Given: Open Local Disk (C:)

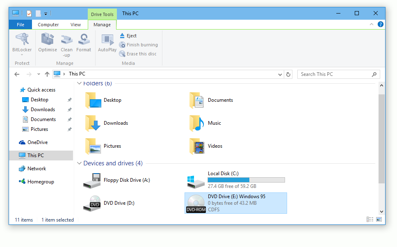Looking at the screenshot, I should coord(236,180).
